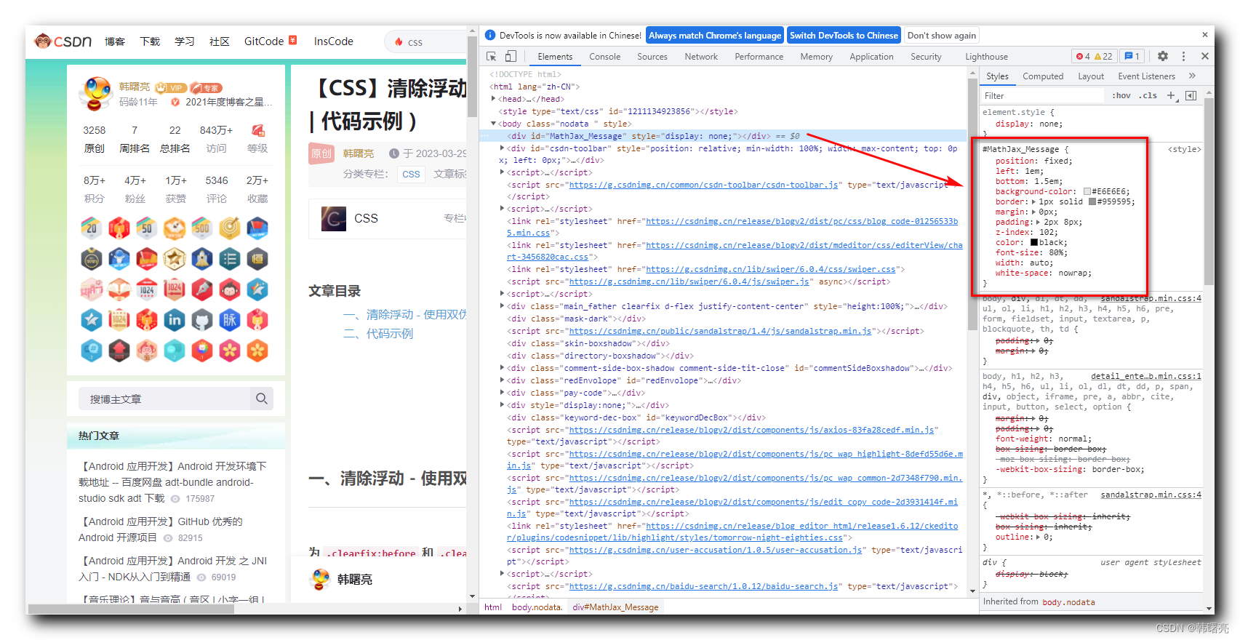Screen dimensions: 1240x640
Task: Show more Styles pane tabs
Action: coord(1192,76)
